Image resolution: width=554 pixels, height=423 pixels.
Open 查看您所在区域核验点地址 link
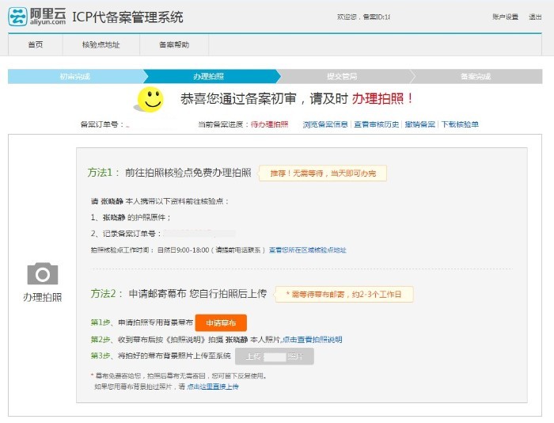pyautogui.click(x=307, y=250)
